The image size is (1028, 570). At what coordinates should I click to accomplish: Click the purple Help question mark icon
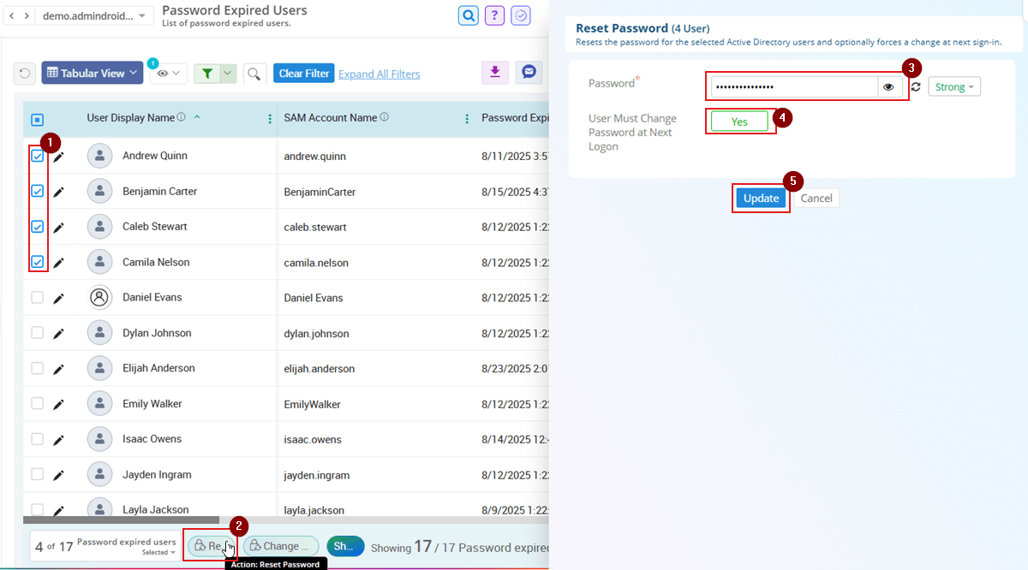pos(494,15)
